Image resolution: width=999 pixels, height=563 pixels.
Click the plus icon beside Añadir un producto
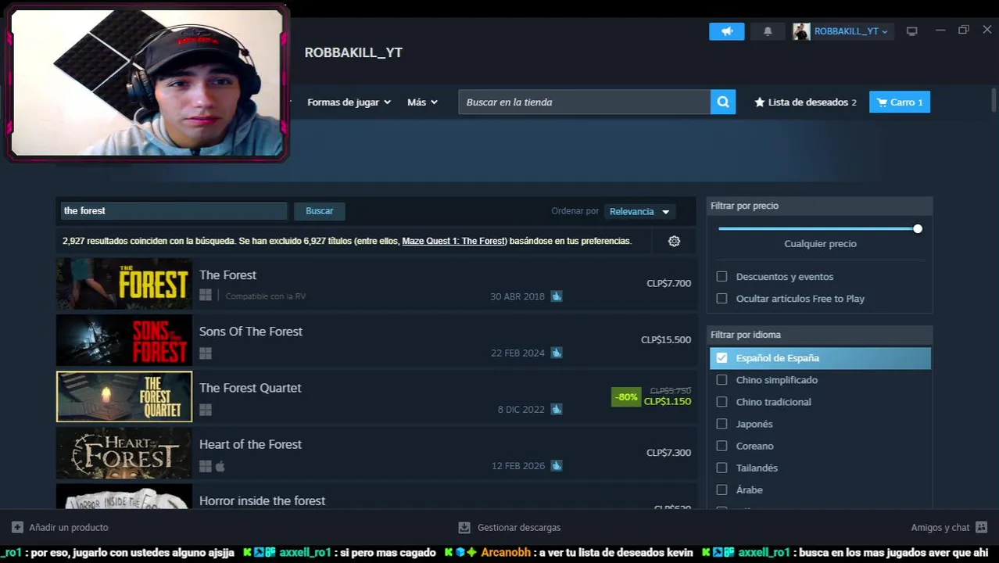click(x=17, y=527)
